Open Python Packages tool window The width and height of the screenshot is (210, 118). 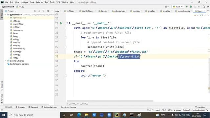tap(49, 107)
